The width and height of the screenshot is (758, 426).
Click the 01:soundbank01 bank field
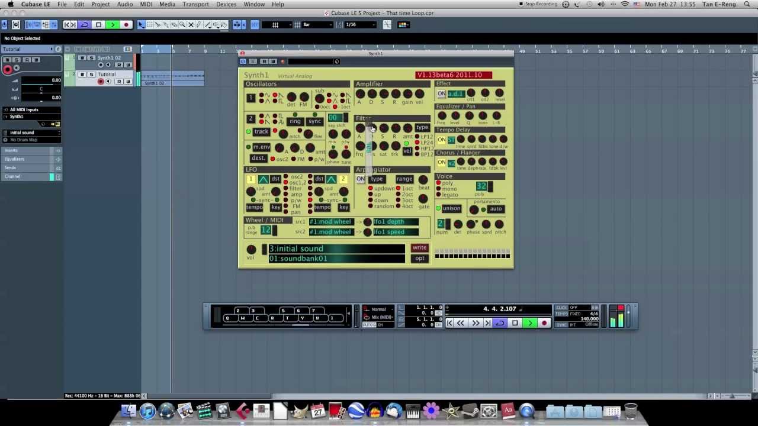coord(336,259)
